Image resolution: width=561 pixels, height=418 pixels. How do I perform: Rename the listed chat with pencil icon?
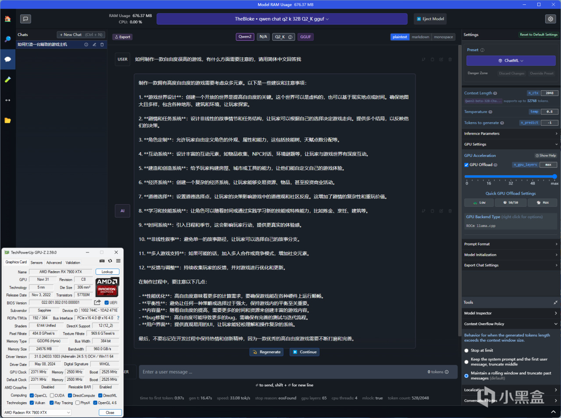[94, 45]
